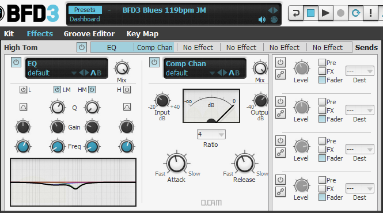The height and width of the screenshot is (213, 383).
Task: Click the link chain icon of first send
Action: (x=280, y=74)
